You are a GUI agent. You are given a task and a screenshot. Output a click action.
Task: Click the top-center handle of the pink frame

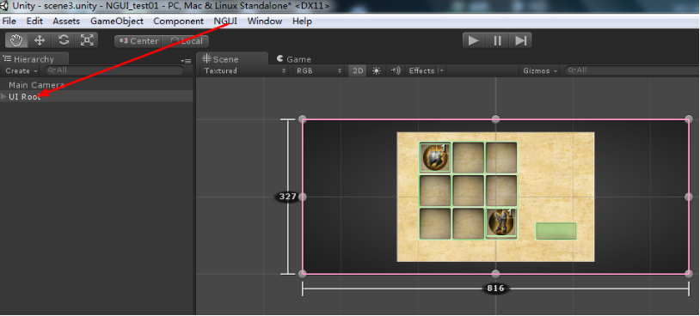[x=495, y=119]
